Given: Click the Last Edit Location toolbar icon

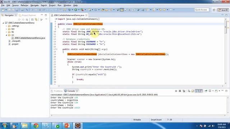Looking at the screenshot, I should pos(161,10).
